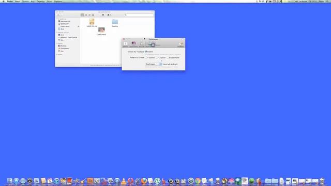Launch VLC cone icon in Dock

[124, 181]
